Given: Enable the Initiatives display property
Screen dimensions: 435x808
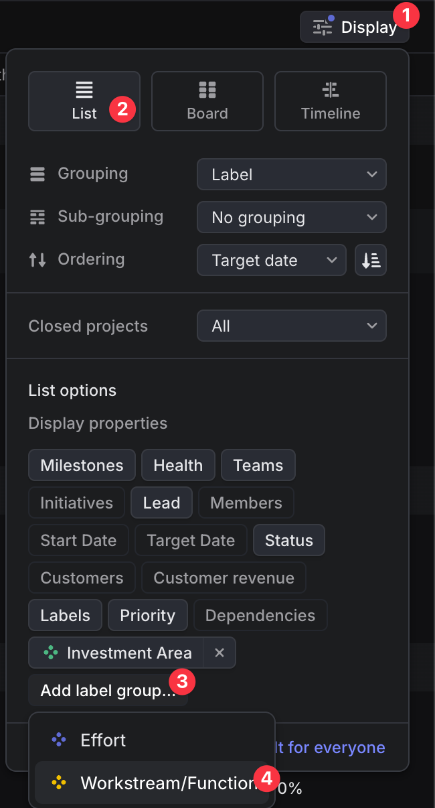Looking at the screenshot, I should tap(76, 503).
